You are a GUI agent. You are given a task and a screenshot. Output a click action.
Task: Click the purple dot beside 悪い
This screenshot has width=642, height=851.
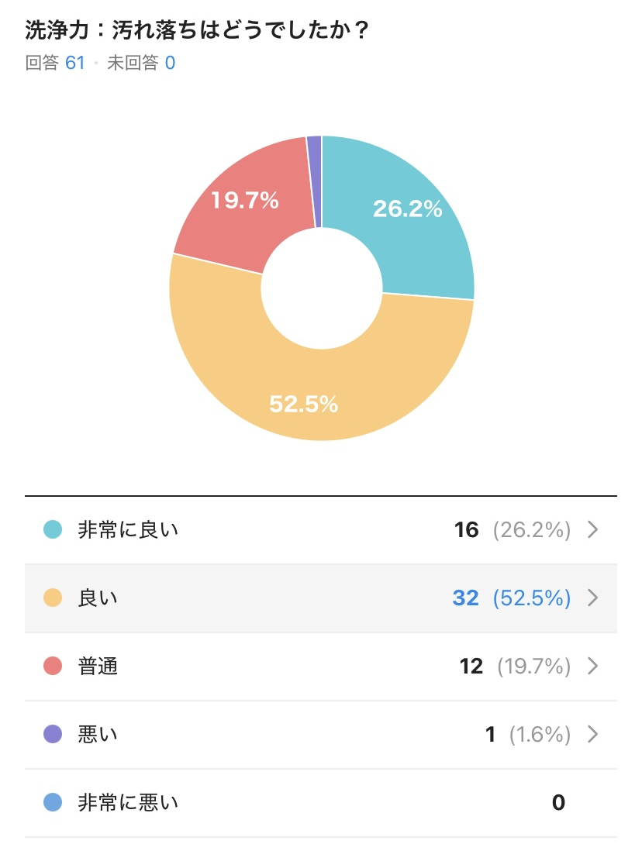click(53, 734)
